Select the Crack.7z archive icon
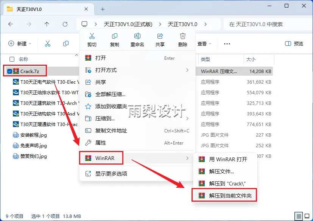The height and width of the screenshot is (221, 313). [x=16, y=71]
